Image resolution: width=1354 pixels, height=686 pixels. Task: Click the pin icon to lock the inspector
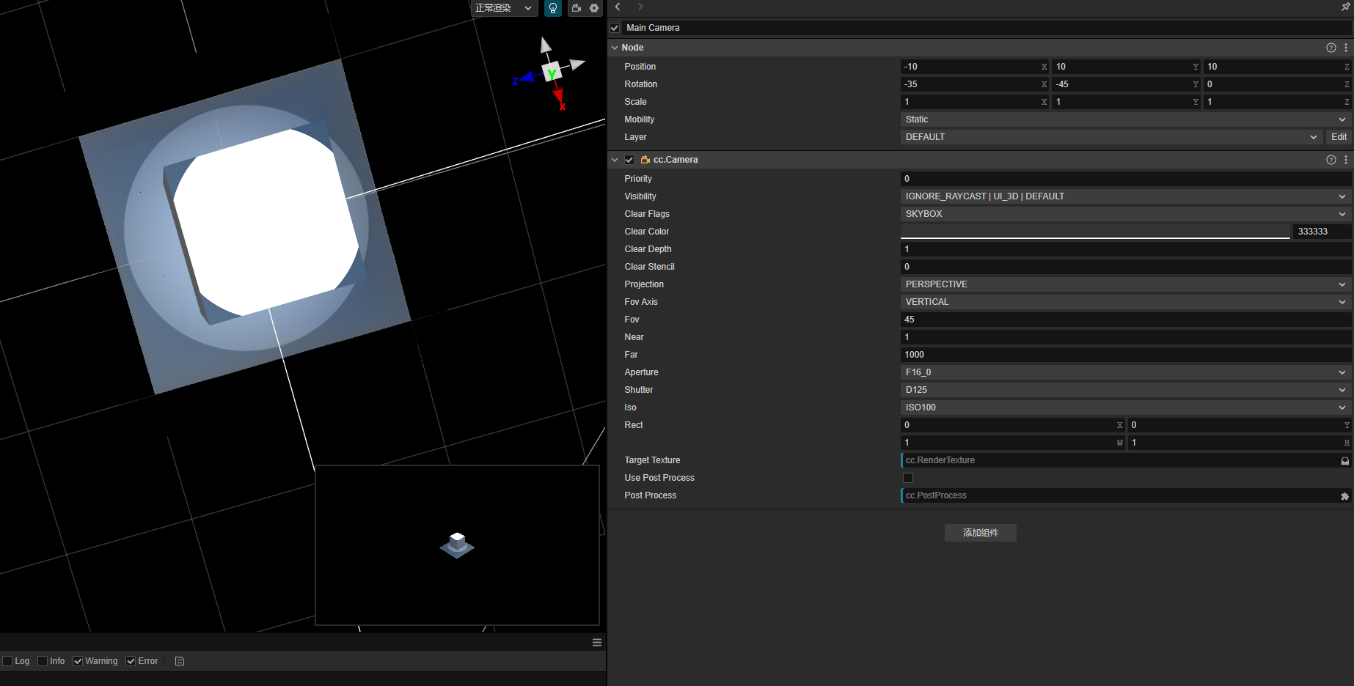pos(1345,7)
